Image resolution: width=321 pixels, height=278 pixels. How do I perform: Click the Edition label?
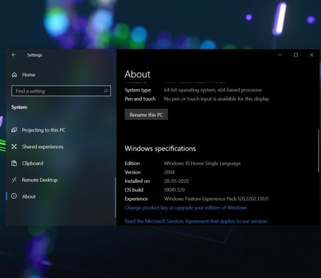pos(132,163)
